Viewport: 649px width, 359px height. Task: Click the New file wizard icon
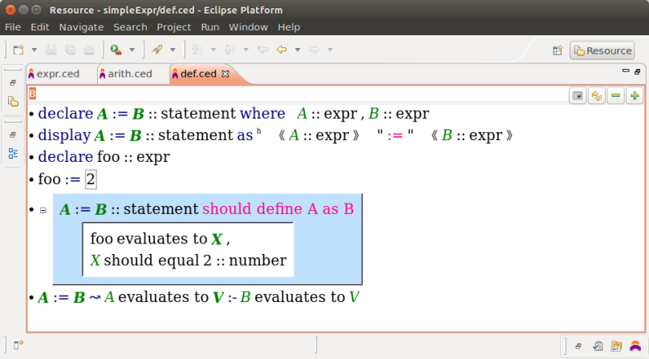click(18, 50)
